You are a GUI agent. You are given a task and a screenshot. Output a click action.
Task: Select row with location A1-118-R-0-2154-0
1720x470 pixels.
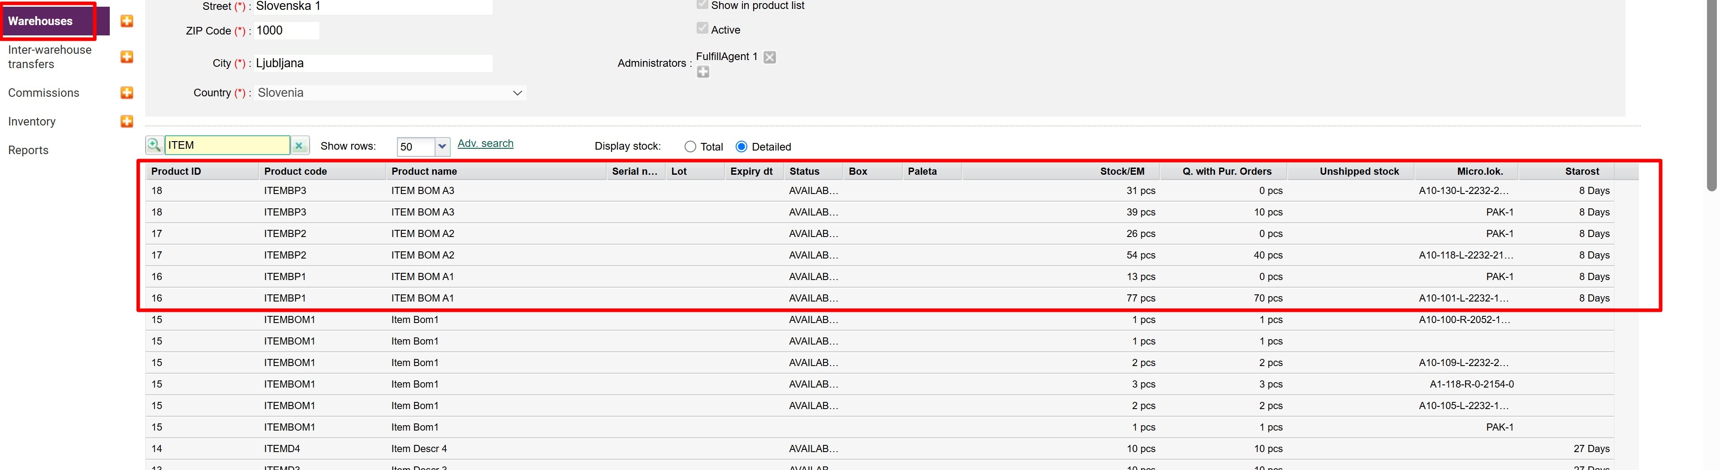pyautogui.click(x=879, y=384)
